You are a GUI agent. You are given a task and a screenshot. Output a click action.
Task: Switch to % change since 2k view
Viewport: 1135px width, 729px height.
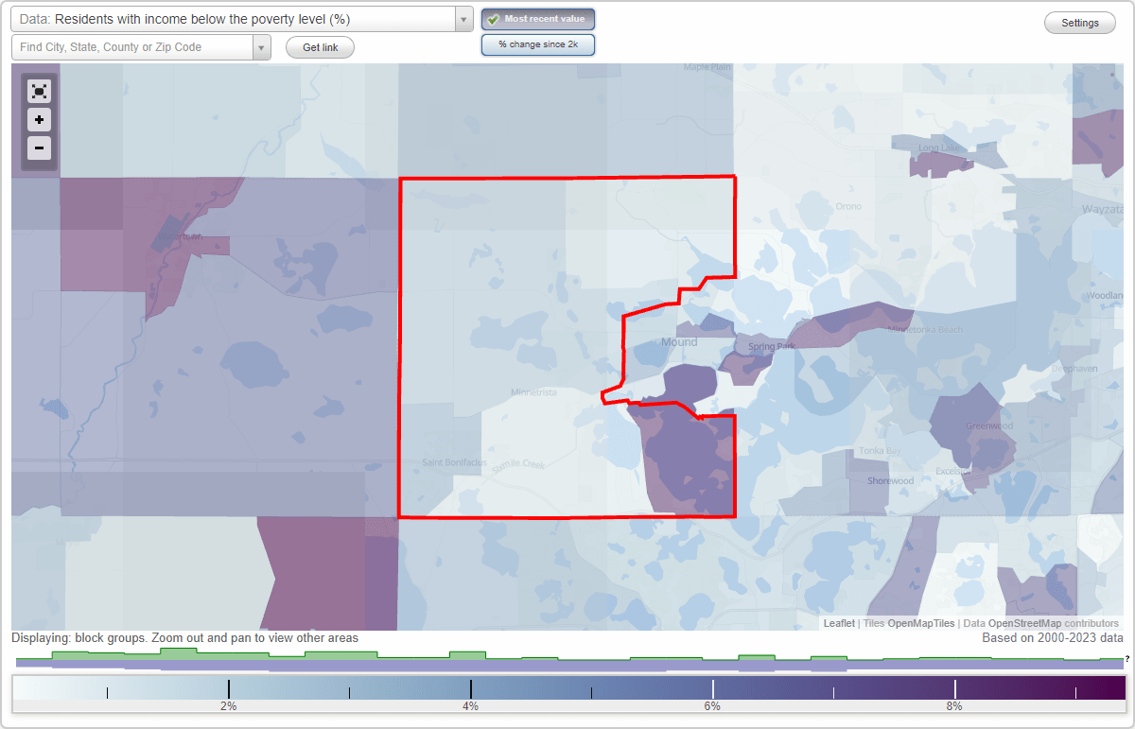537,43
